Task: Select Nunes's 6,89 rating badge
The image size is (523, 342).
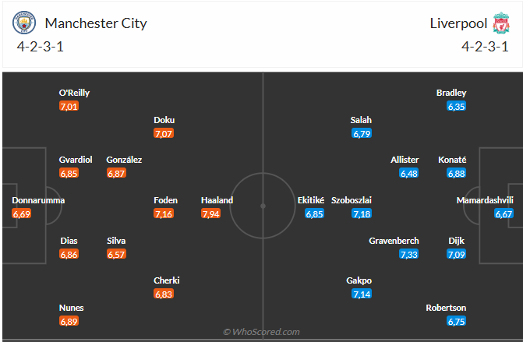Action: (x=69, y=321)
